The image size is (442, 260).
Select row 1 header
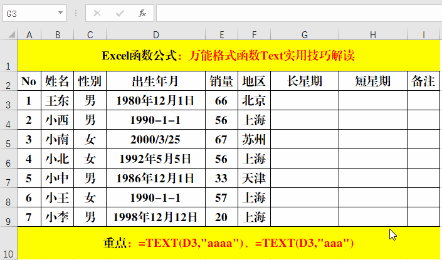8,56
